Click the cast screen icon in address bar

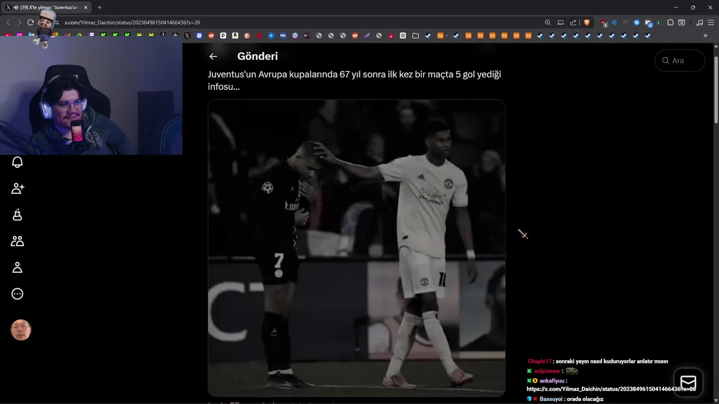(x=561, y=22)
